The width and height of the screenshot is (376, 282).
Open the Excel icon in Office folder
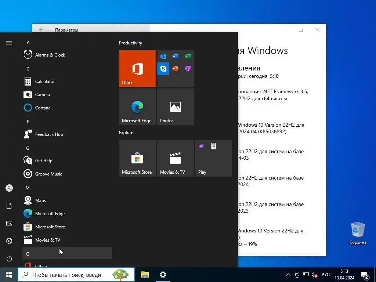pos(188,56)
